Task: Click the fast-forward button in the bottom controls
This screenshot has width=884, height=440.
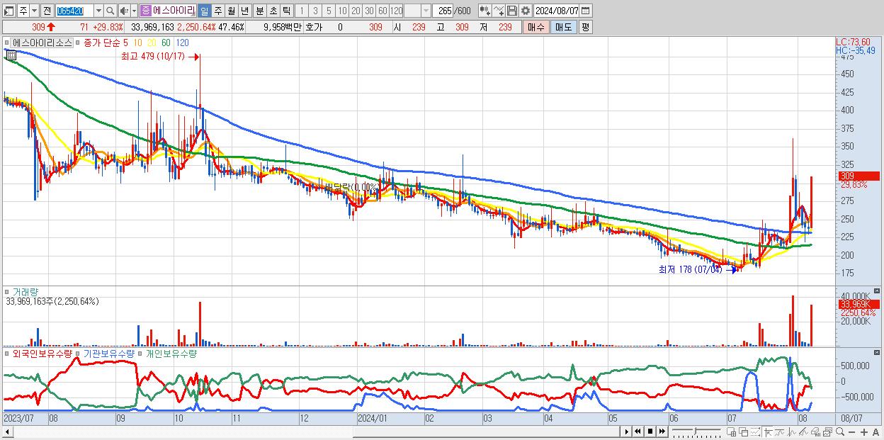Action: coord(662,431)
